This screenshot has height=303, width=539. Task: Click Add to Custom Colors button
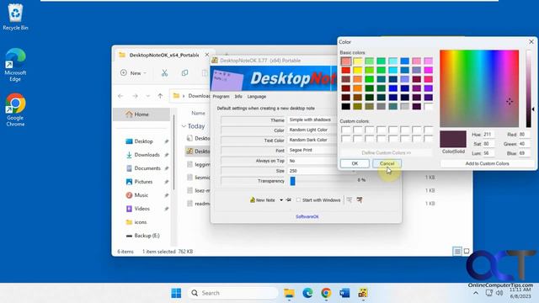(x=487, y=163)
